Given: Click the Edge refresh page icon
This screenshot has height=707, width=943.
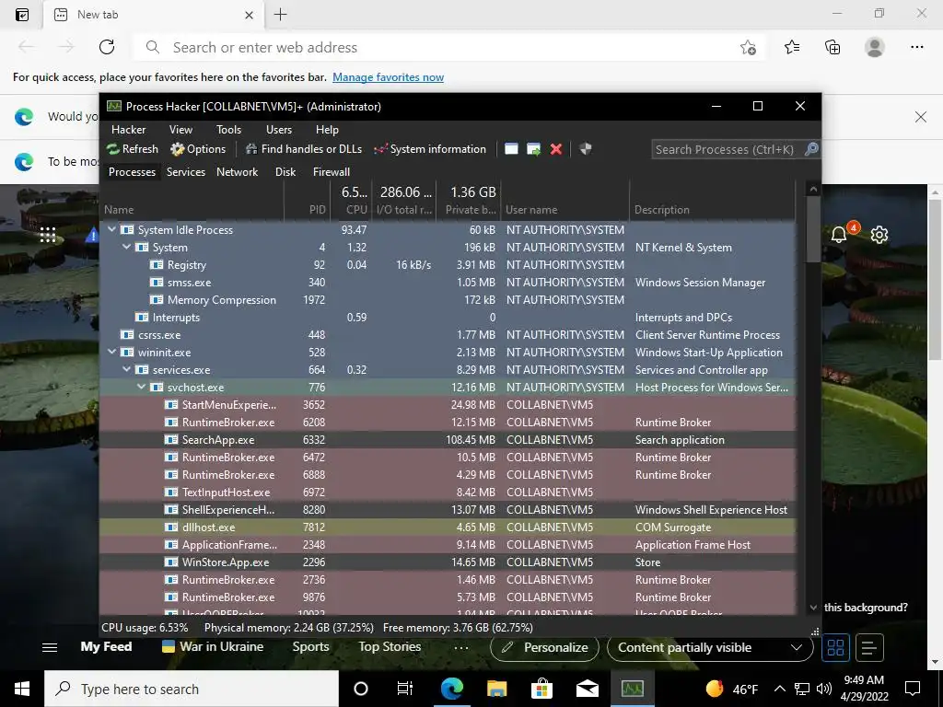Looking at the screenshot, I should (x=107, y=47).
